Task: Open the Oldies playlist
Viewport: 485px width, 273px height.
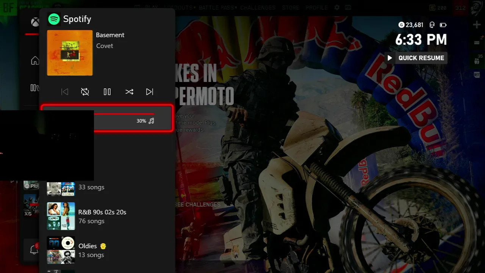Action: tap(107, 250)
